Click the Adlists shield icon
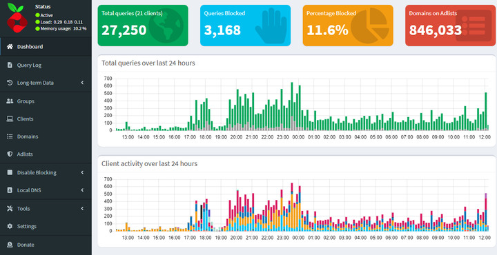 [x=10, y=154]
